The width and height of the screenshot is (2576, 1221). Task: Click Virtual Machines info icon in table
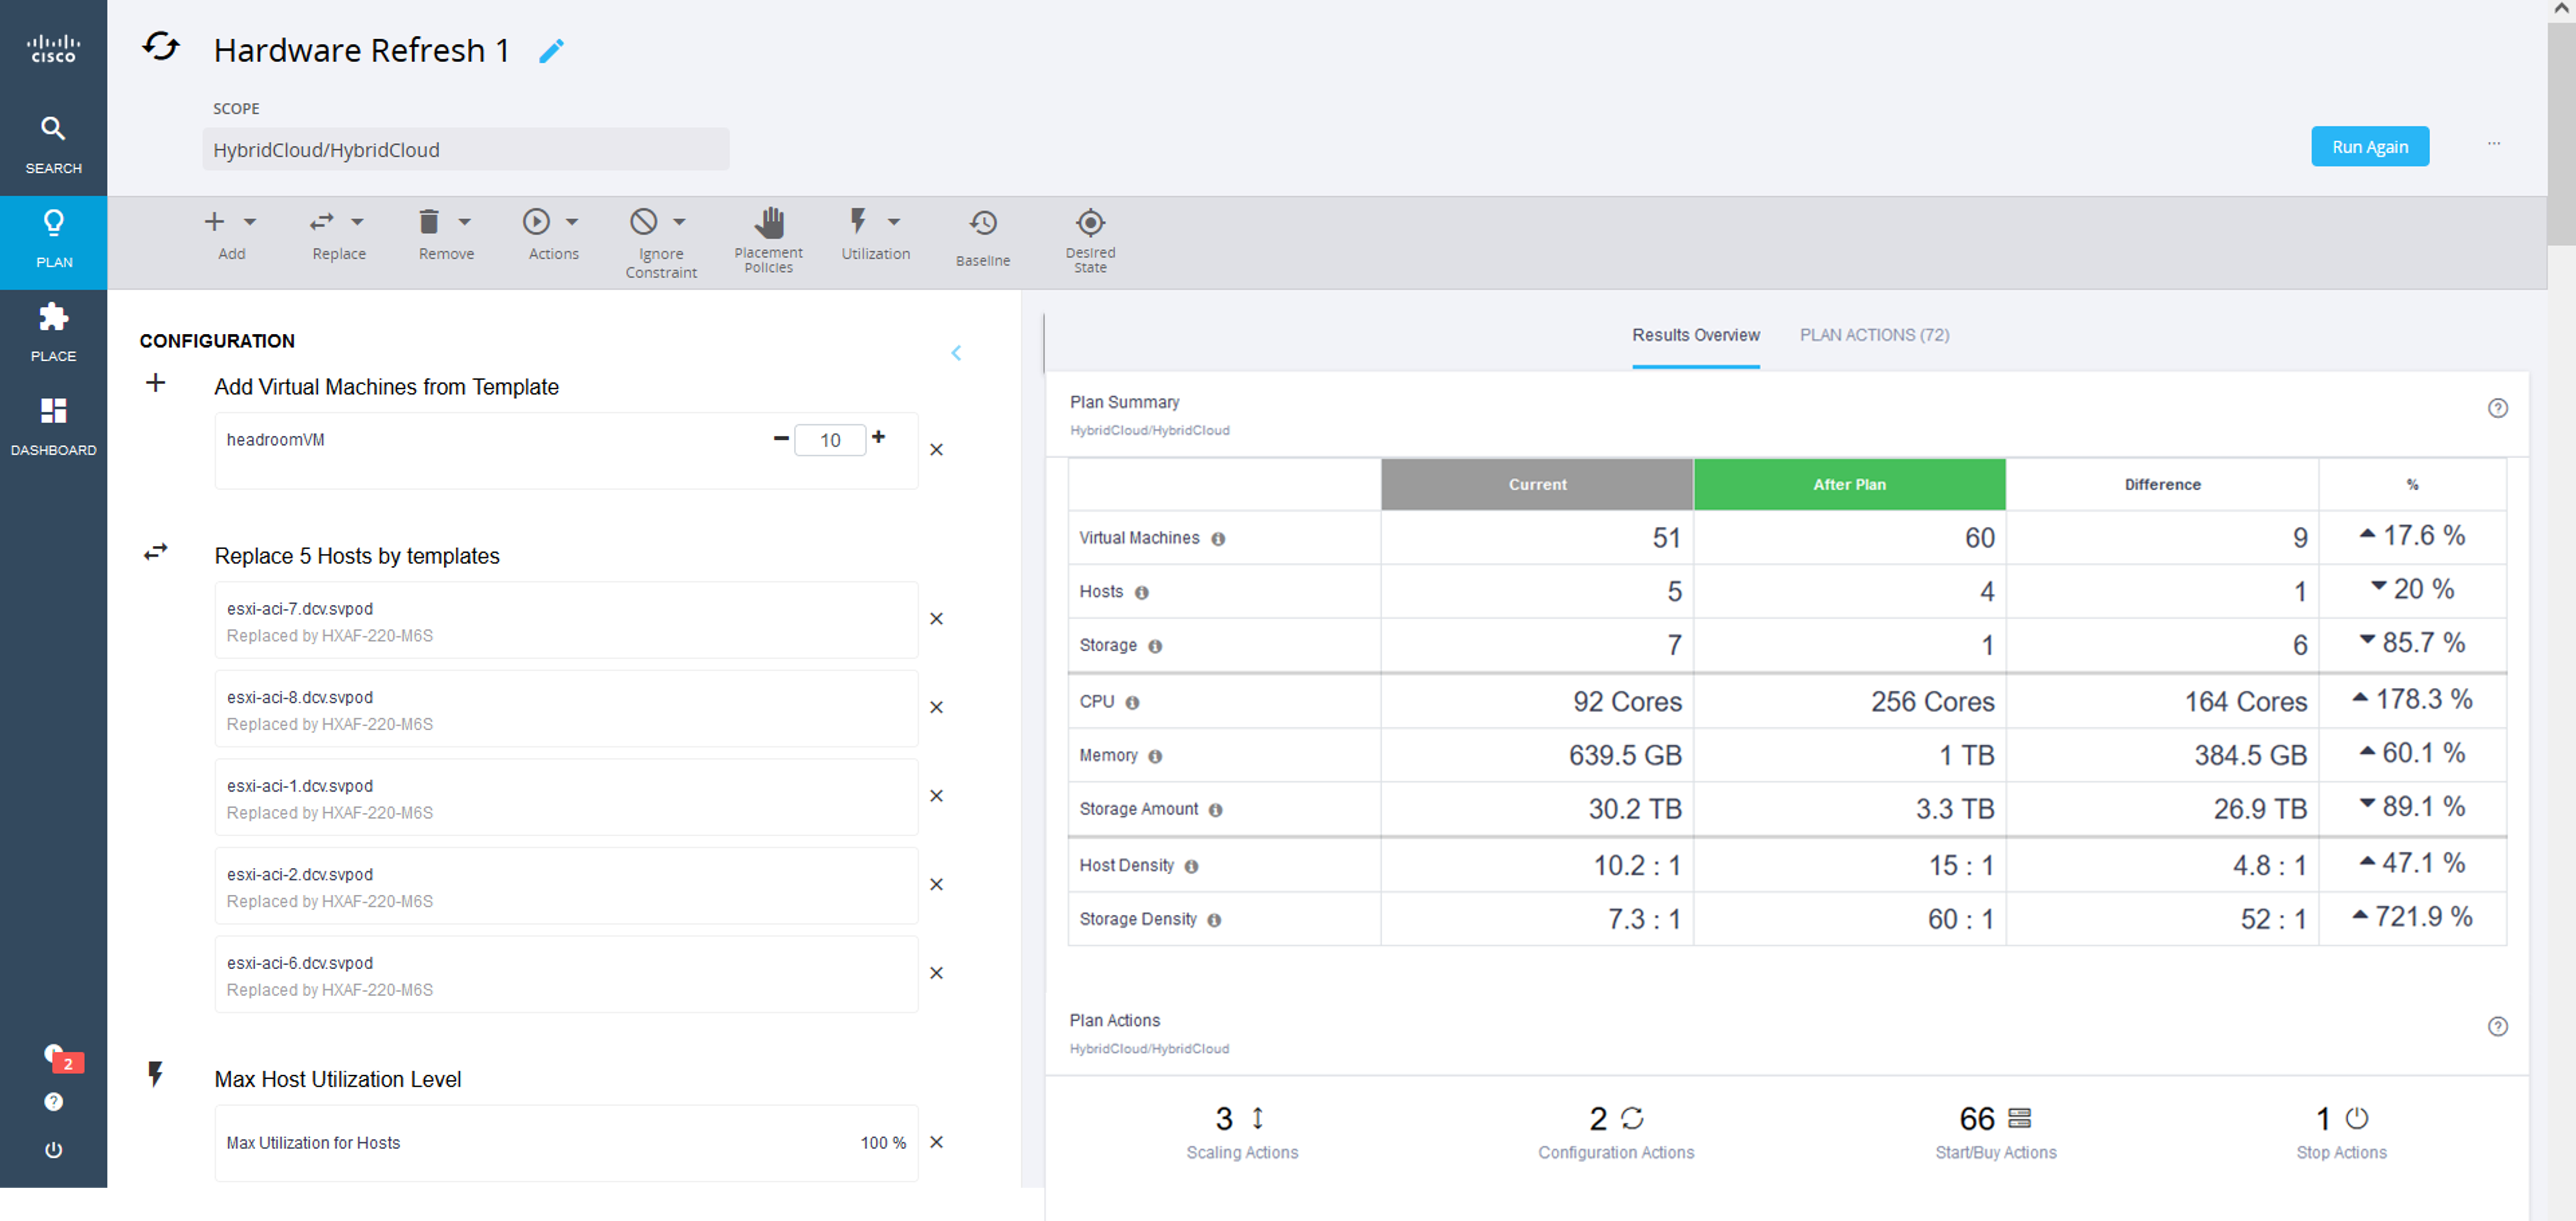click(x=1217, y=539)
